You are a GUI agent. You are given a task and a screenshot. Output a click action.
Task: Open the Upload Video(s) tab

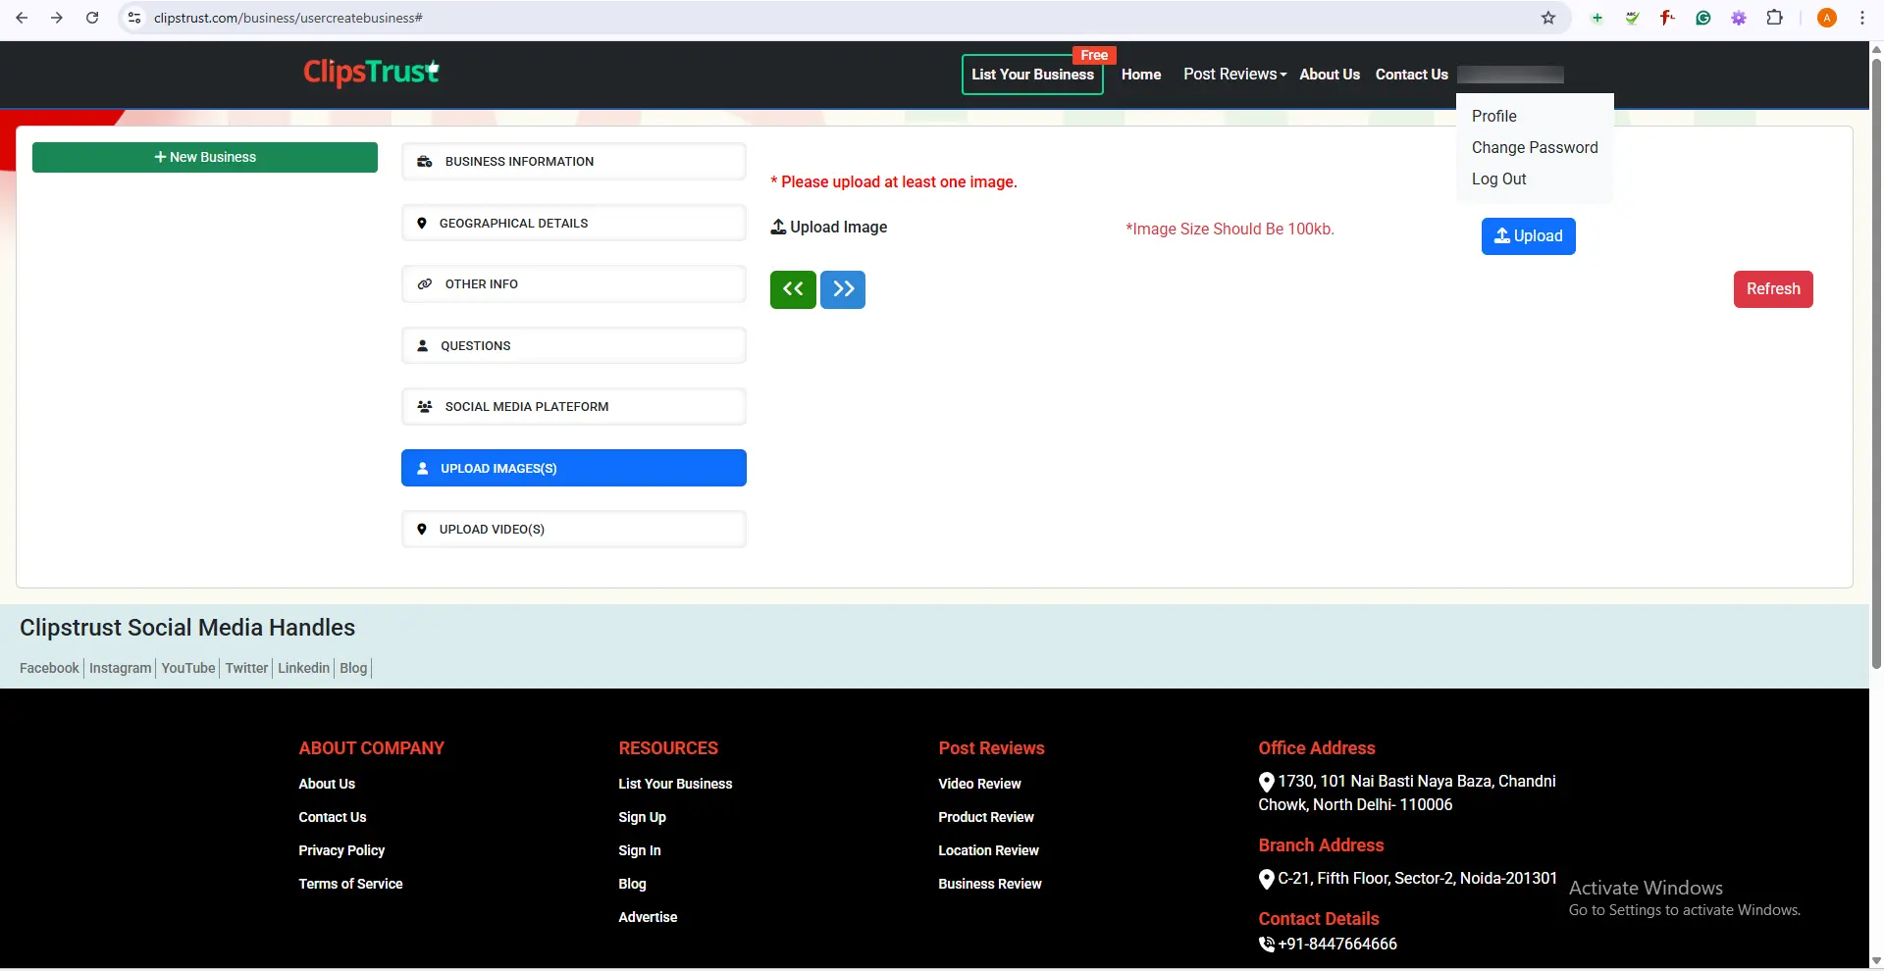(574, 530)
